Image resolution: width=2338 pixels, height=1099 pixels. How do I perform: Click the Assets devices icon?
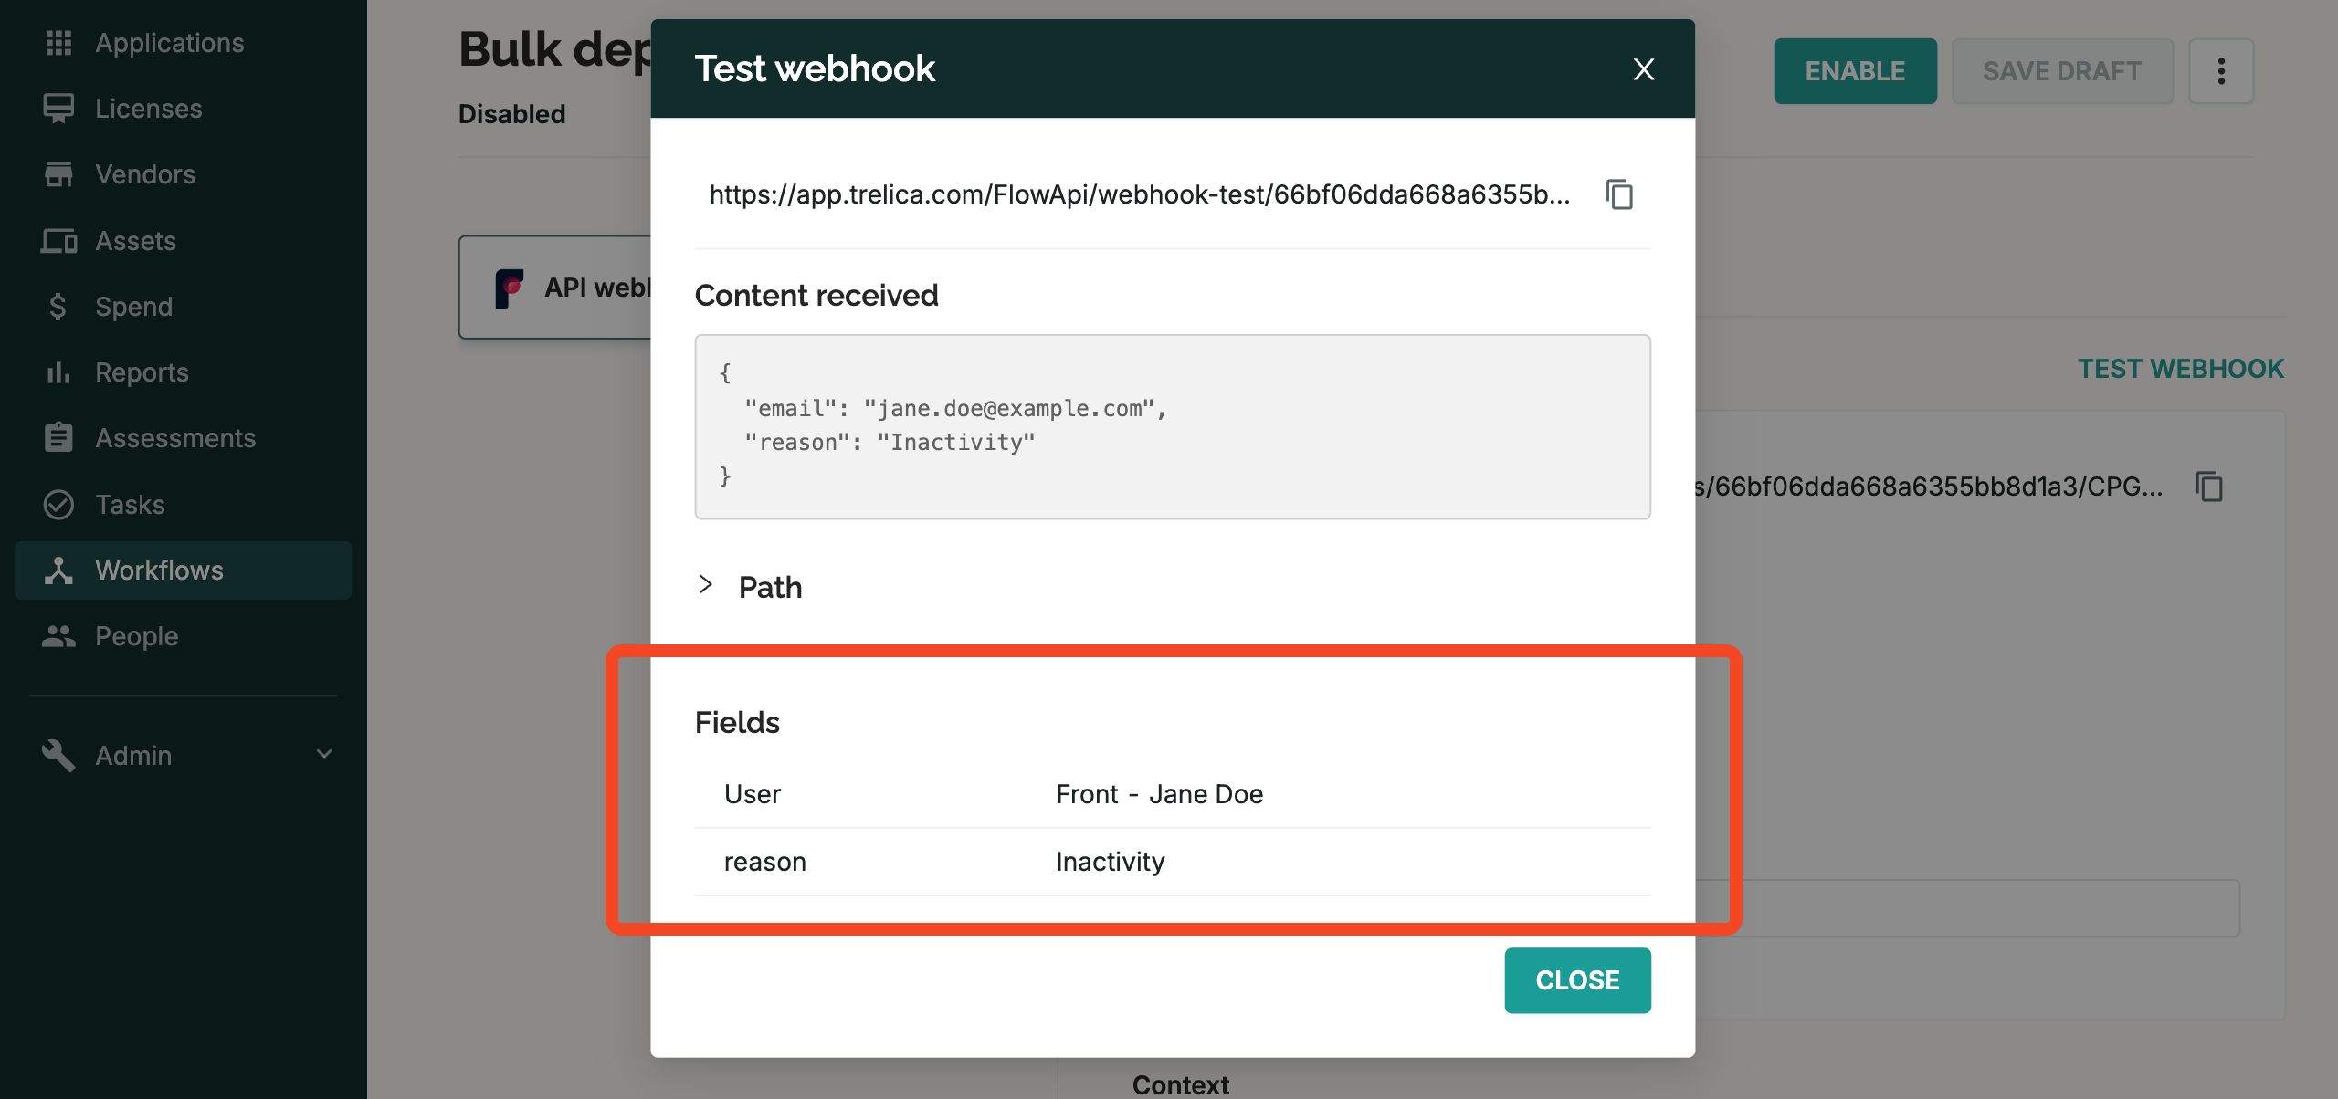[58, 241]
